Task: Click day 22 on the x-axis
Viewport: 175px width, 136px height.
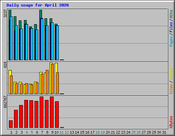Action: [x=118, y=132]
